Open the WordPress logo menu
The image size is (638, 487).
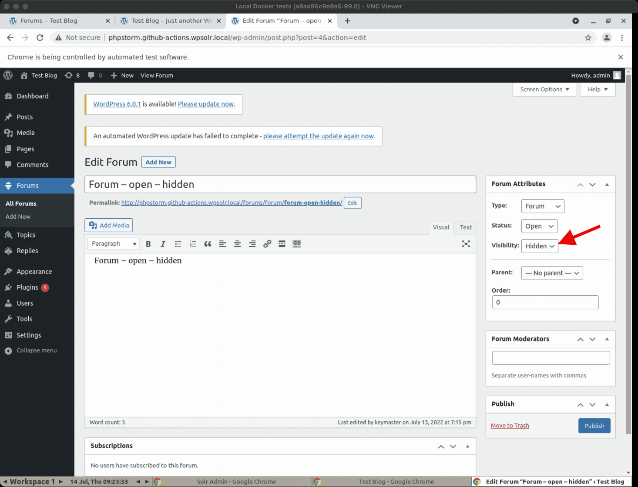[8, 75]
